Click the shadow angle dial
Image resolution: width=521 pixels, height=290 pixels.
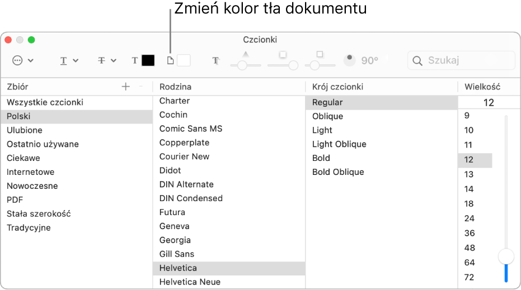click(x=350, y=60)
